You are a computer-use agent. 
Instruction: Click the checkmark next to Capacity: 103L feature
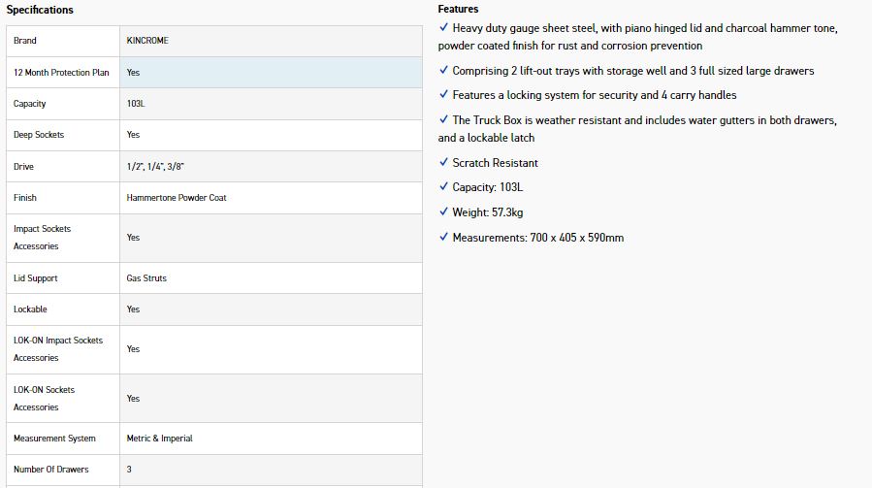tap(443, 187)
